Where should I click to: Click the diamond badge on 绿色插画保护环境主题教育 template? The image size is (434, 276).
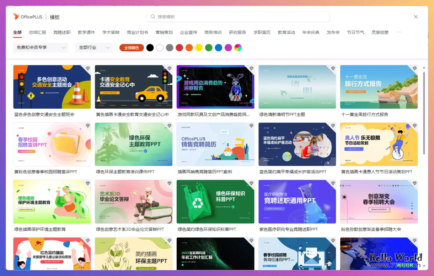click(x=87, y=183)
